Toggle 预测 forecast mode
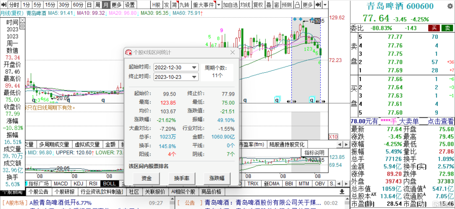455x209 pixels. [x=287, y=5]
